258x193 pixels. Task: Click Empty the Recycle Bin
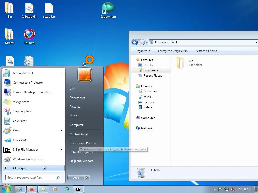[x=173, y=51]
